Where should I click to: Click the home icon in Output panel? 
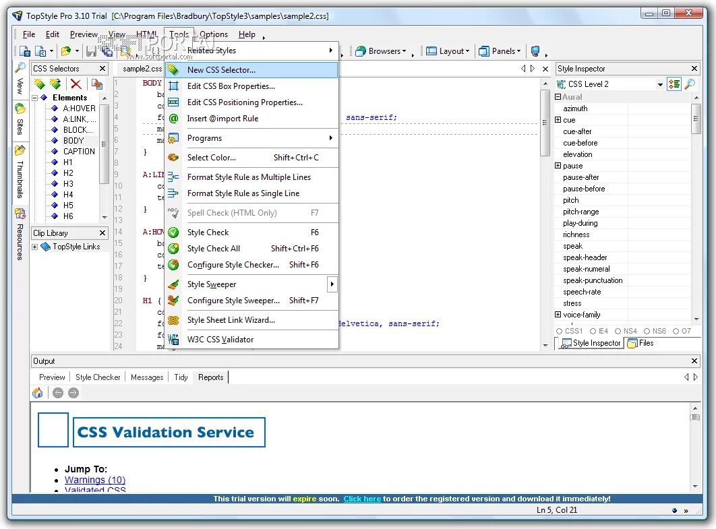pos(38,393)
